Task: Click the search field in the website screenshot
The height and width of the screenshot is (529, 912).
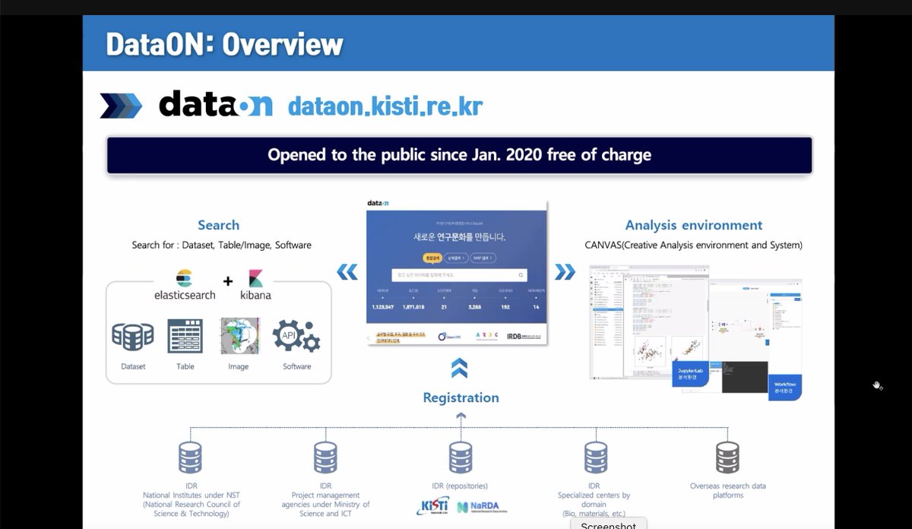Action: [459, 275]
